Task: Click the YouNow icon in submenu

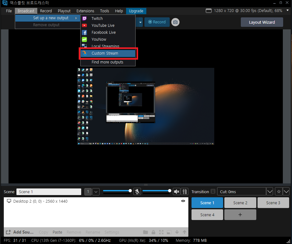Action: [84, 39]
